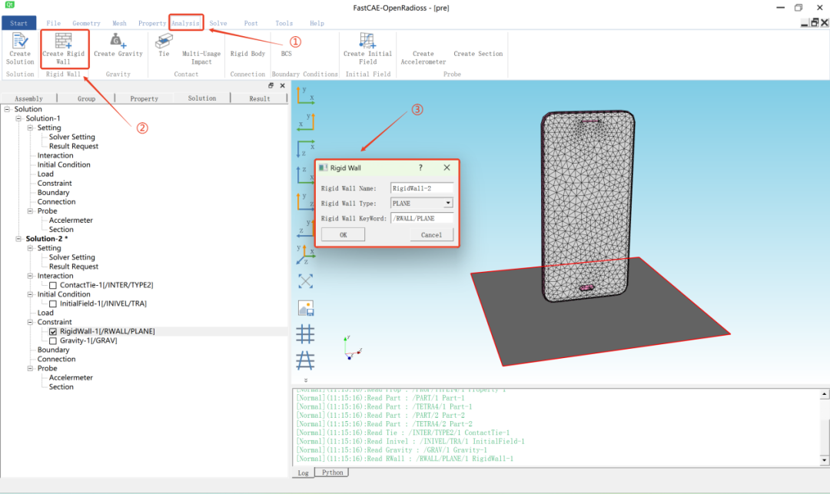Set view to YX plane (x pointing left)
Image resolution: width=830 pixels, height=494 pixels.
[x=305, y=122]
